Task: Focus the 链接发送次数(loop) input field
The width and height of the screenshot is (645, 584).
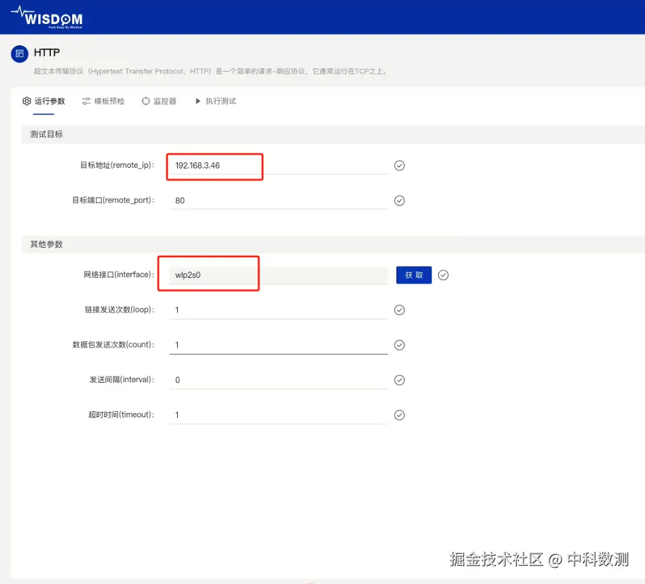Action: [278, 310]
